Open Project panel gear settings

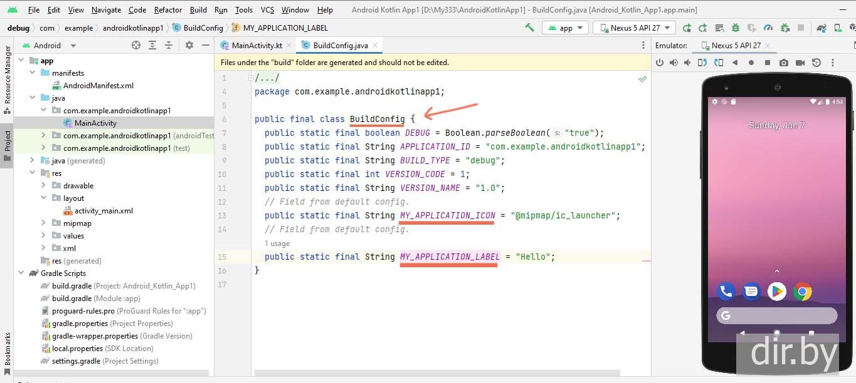click(x=189, y=45)
